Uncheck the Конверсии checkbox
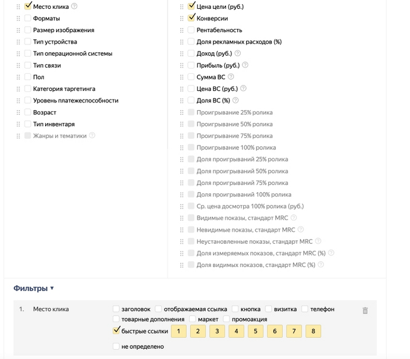Screen dimensions: 410x359 click(191, 18)
